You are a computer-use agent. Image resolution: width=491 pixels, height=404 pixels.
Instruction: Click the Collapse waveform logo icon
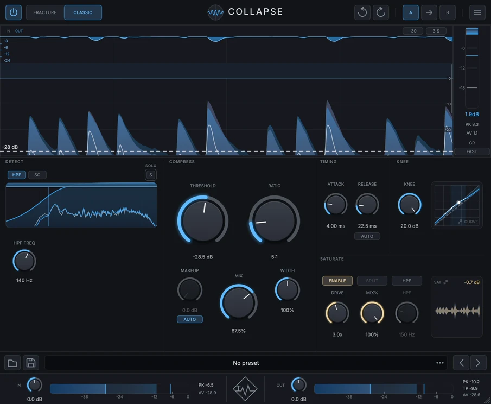tap(215, 12)
